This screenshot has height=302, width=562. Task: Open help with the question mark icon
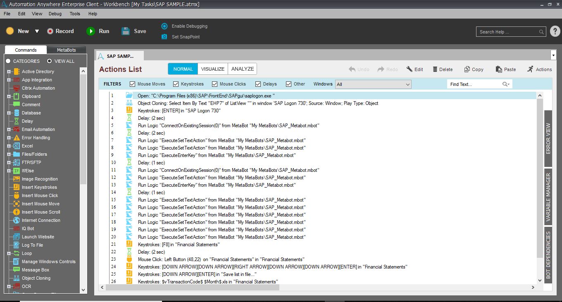[x=555, y=31]
